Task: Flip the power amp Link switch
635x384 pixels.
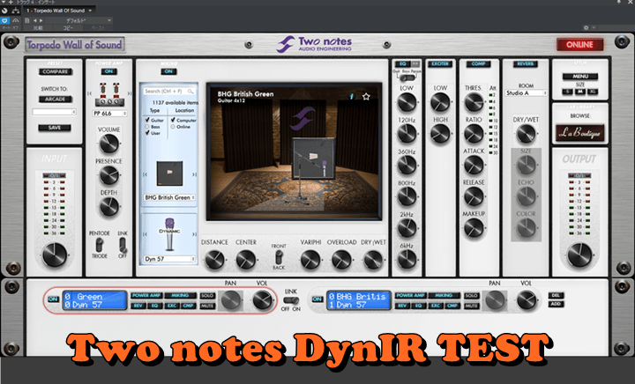Action: (x=123, y=245)
